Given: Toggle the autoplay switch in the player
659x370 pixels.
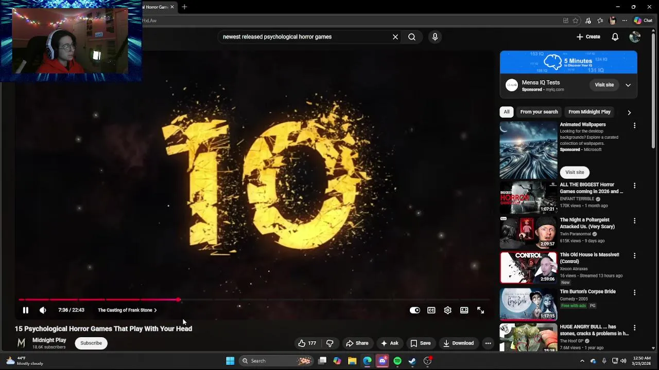Looking at the screenshot, I should (x=415, y=310).
